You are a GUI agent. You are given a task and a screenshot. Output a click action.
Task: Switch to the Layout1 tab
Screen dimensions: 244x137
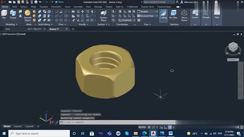(18, 126)
